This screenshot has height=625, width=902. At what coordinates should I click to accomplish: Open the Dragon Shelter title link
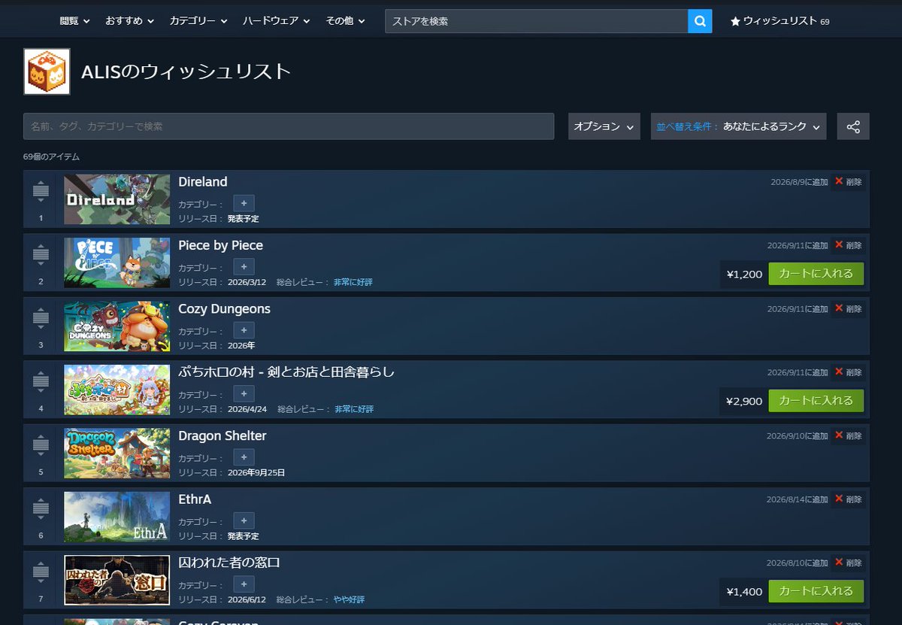pos(222,436)
